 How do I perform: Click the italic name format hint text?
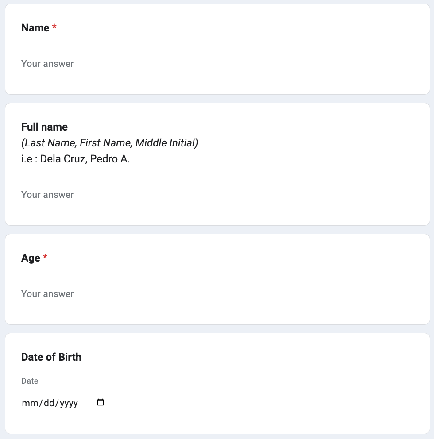(x=109, y=143)
